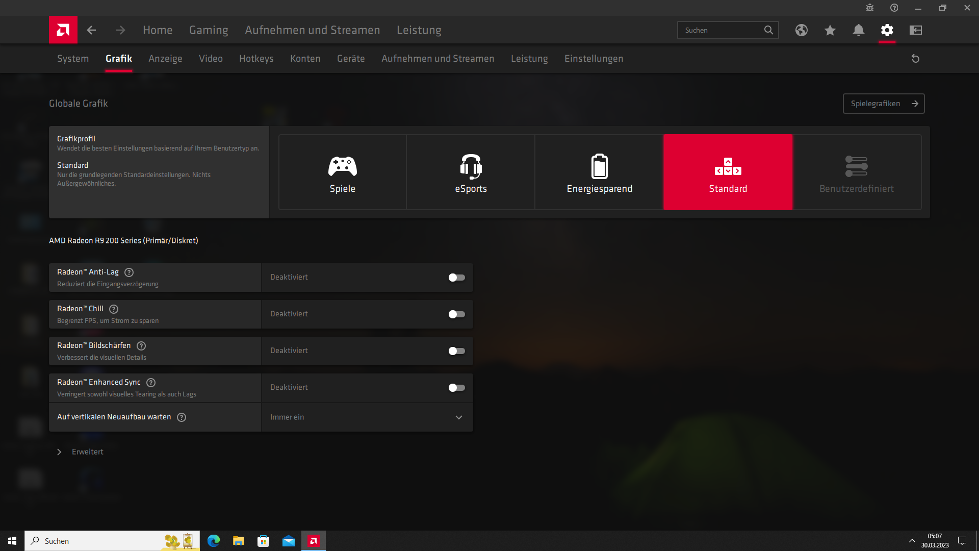Click the AMD logo home icon
979x551 pixels.
(x=63, y=30)
